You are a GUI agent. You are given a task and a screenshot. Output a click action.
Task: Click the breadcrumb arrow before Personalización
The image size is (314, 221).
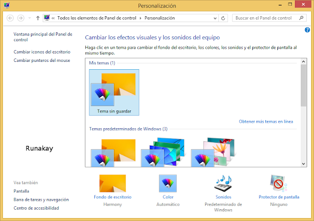pos(140,18)
